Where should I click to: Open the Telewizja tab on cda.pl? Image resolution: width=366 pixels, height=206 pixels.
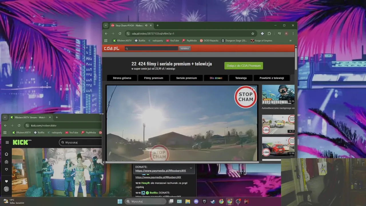pyautogui.click(x=241, y=78)
